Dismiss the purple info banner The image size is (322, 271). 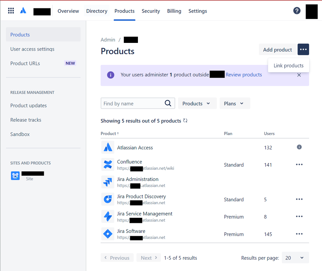point(299,75)
